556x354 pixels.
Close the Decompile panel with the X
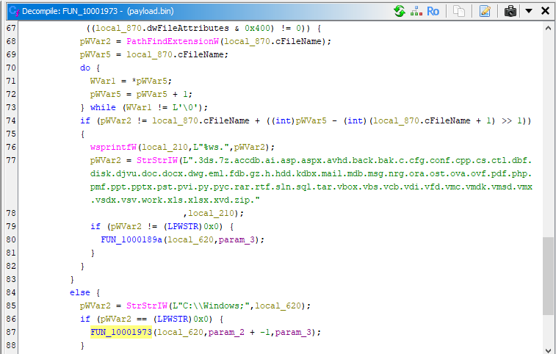click(x=545, y=11)
